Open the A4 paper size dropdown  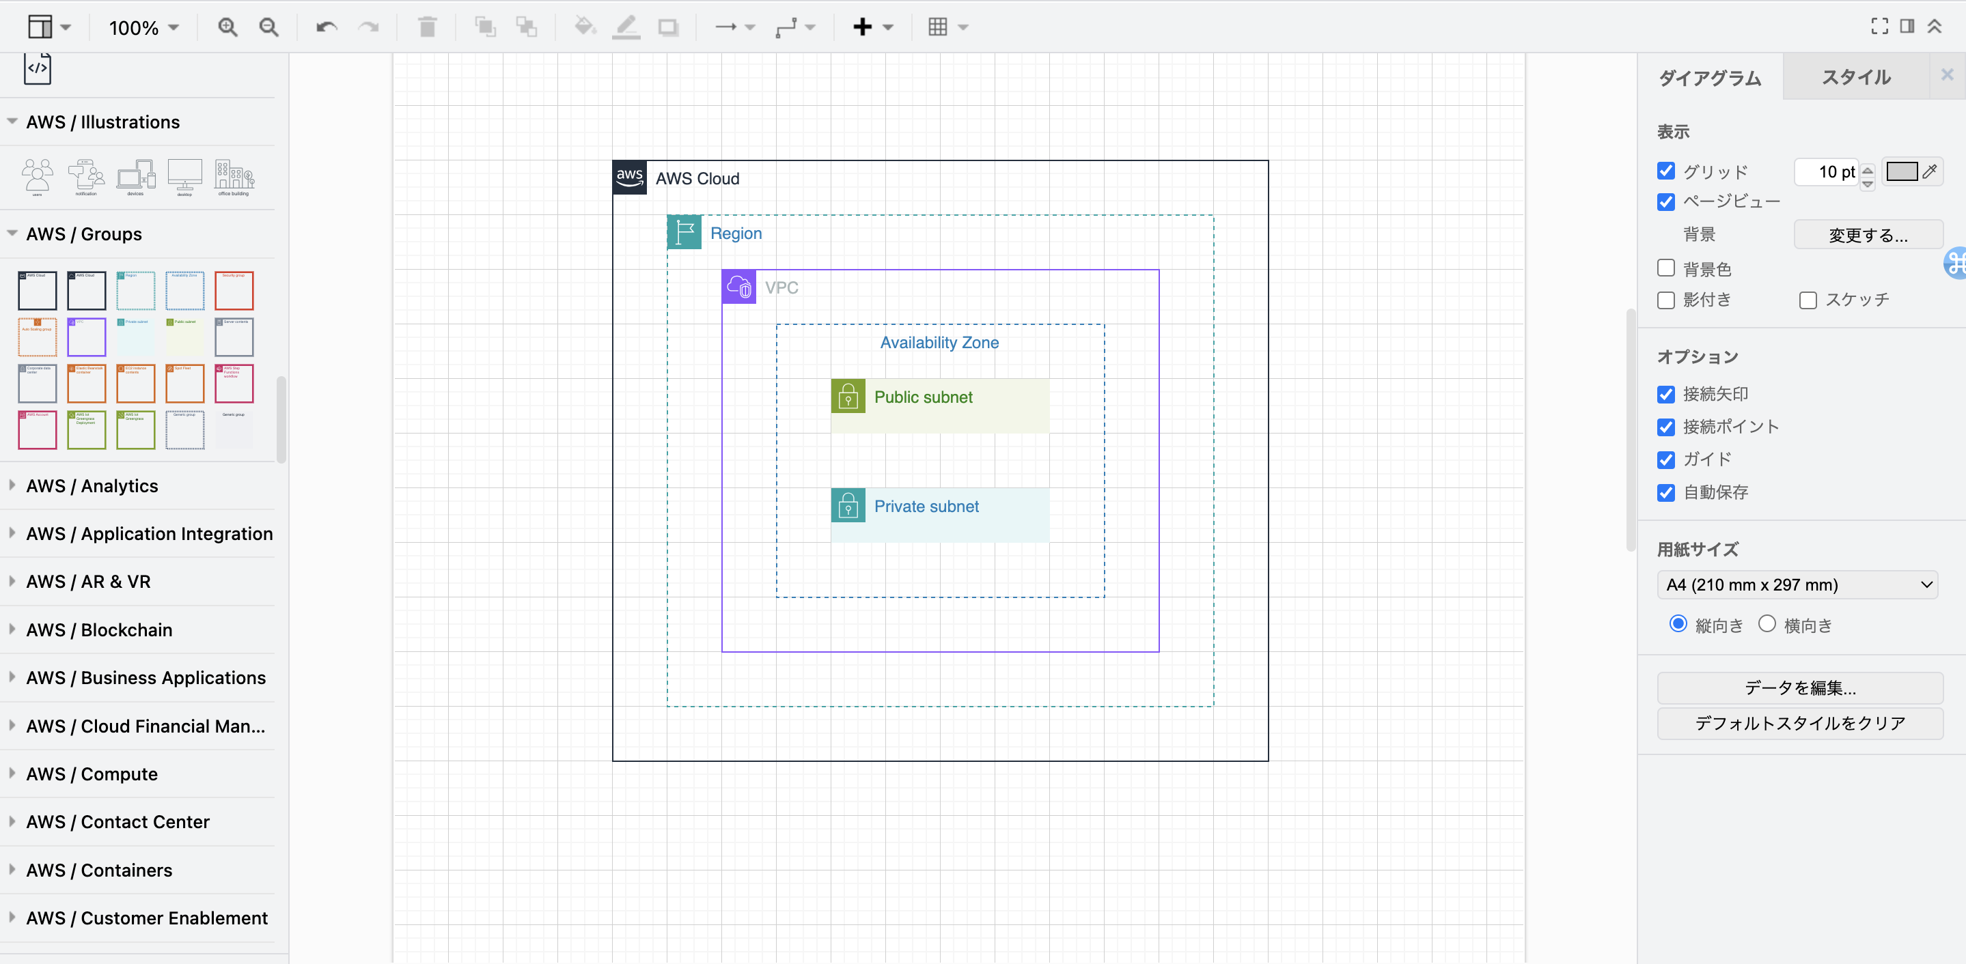(1798, 585)
